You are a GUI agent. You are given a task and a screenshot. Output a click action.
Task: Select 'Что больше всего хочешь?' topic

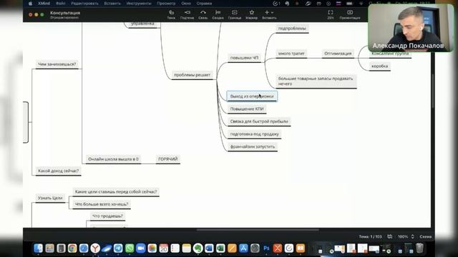(x=102, y=204)
